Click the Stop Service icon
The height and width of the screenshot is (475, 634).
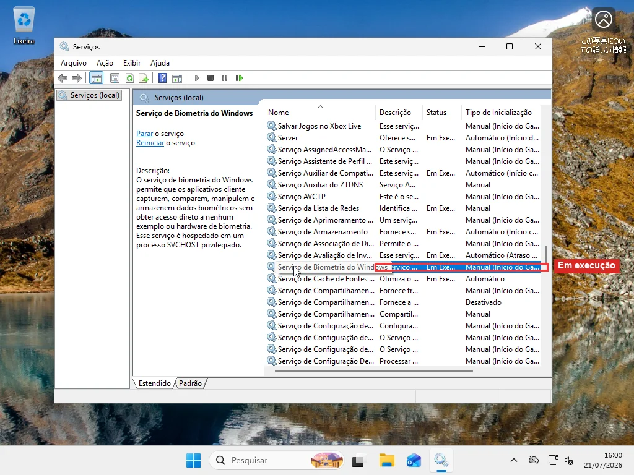[x=211, y=78]
